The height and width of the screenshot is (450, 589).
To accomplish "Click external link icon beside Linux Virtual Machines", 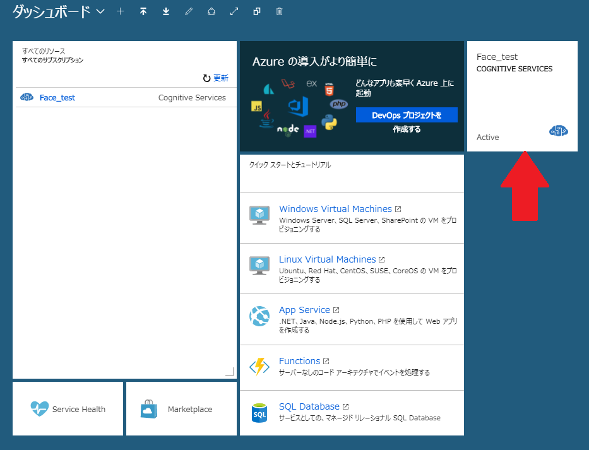I will click(x=382, y=259).
